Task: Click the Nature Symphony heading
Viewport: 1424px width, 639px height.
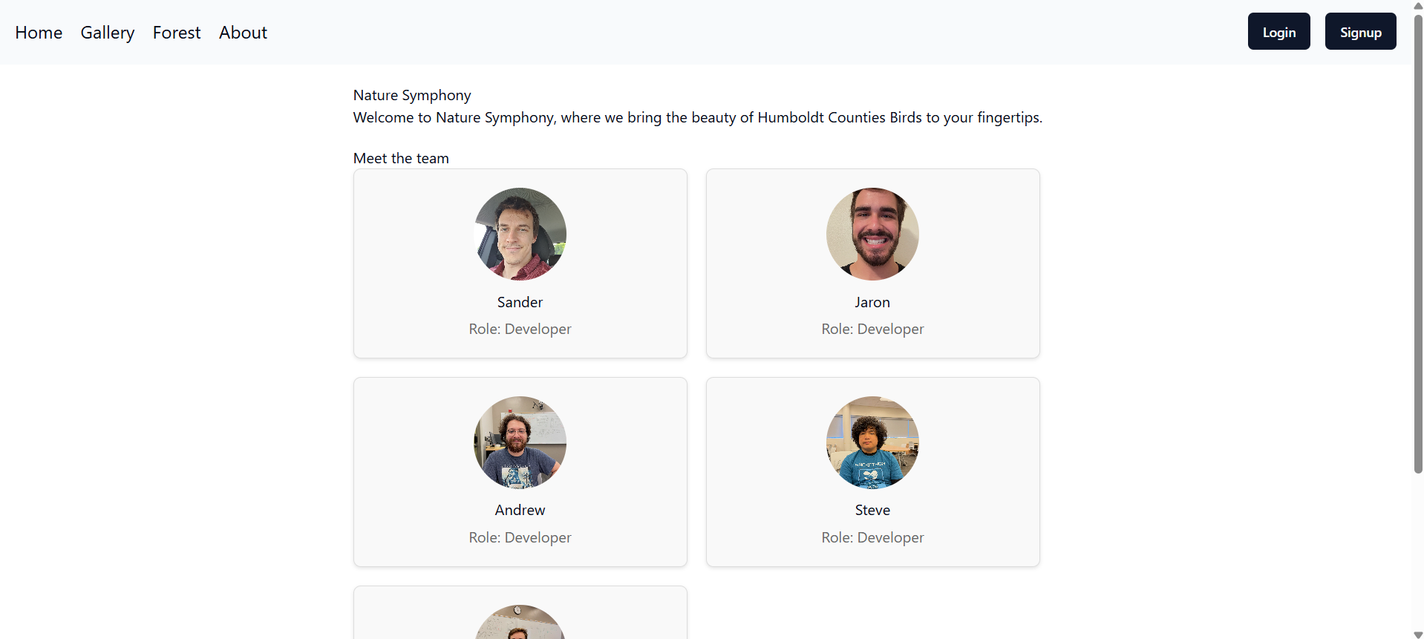Action: coord(412,95)
